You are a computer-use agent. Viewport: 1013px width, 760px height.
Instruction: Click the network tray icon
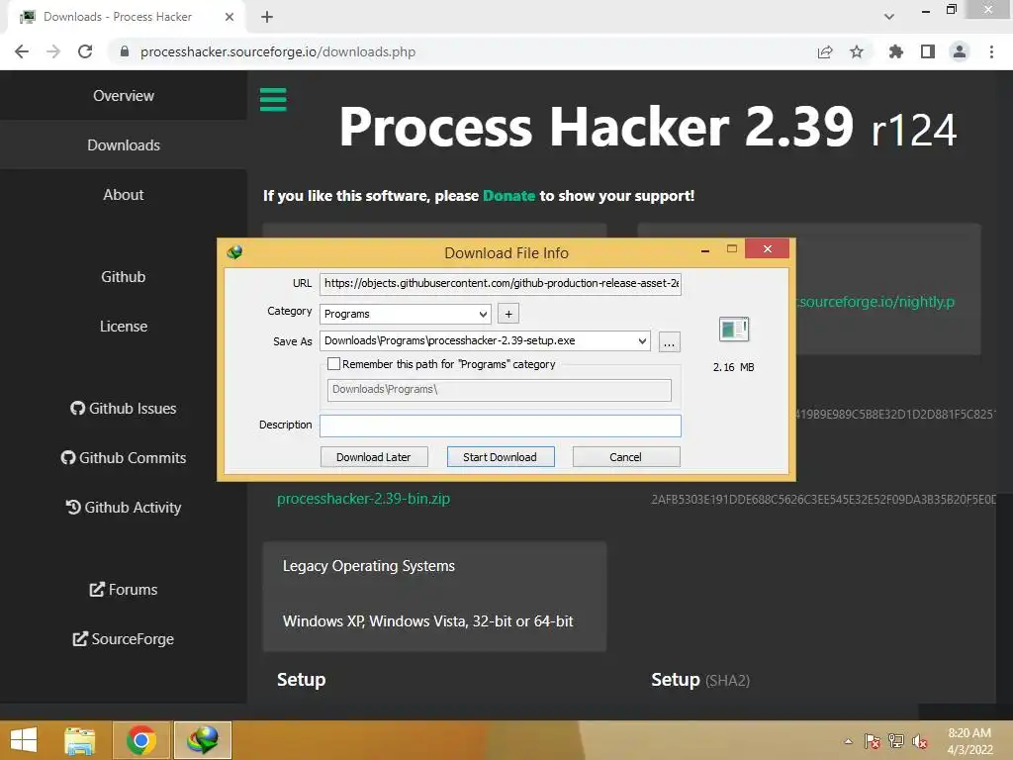(x=896, y=741)
